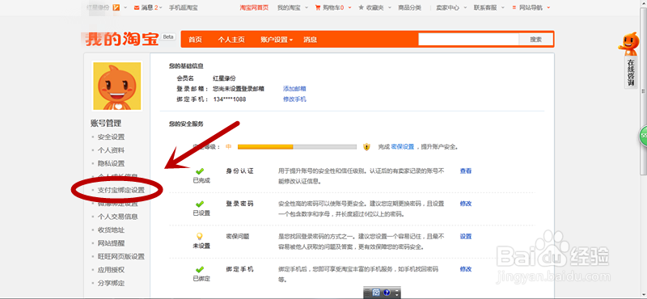647x299 pixels.
Task: Click 查看 for 身份认证
Action: pyautogui.click(x=466, y=171)
